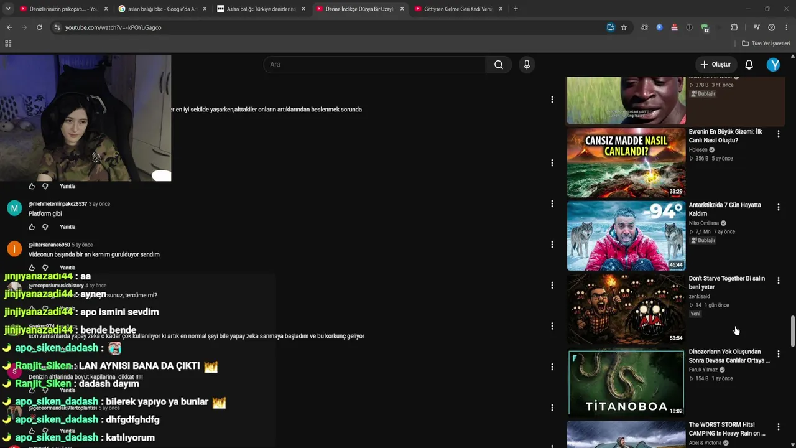Image resolution: width=796 pixels, height=448 pixels.
Task: Open @mehmeteminpakoz8537 username link
Action: 58,204
